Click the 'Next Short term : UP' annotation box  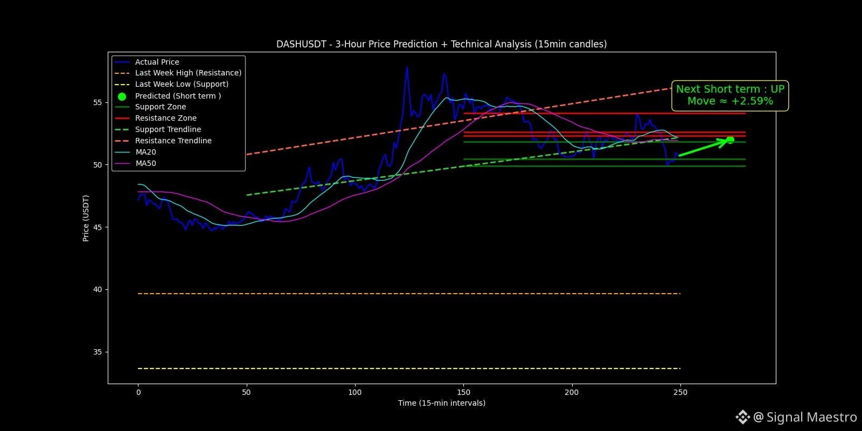pyautogui.click(x=730, y=95)
